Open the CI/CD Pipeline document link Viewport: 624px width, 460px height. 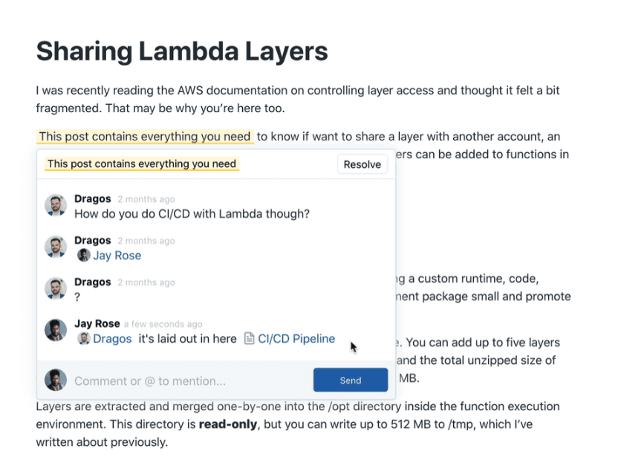296,339
